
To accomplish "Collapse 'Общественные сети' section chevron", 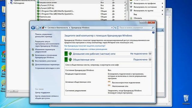I will click(x=150, y=59).
